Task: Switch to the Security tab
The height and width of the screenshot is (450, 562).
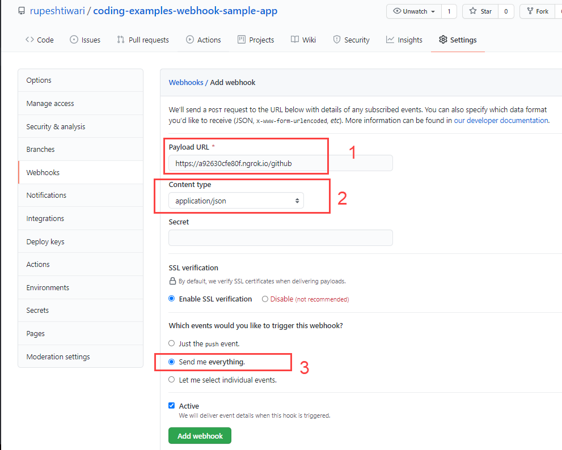Action: click(351, 40)
